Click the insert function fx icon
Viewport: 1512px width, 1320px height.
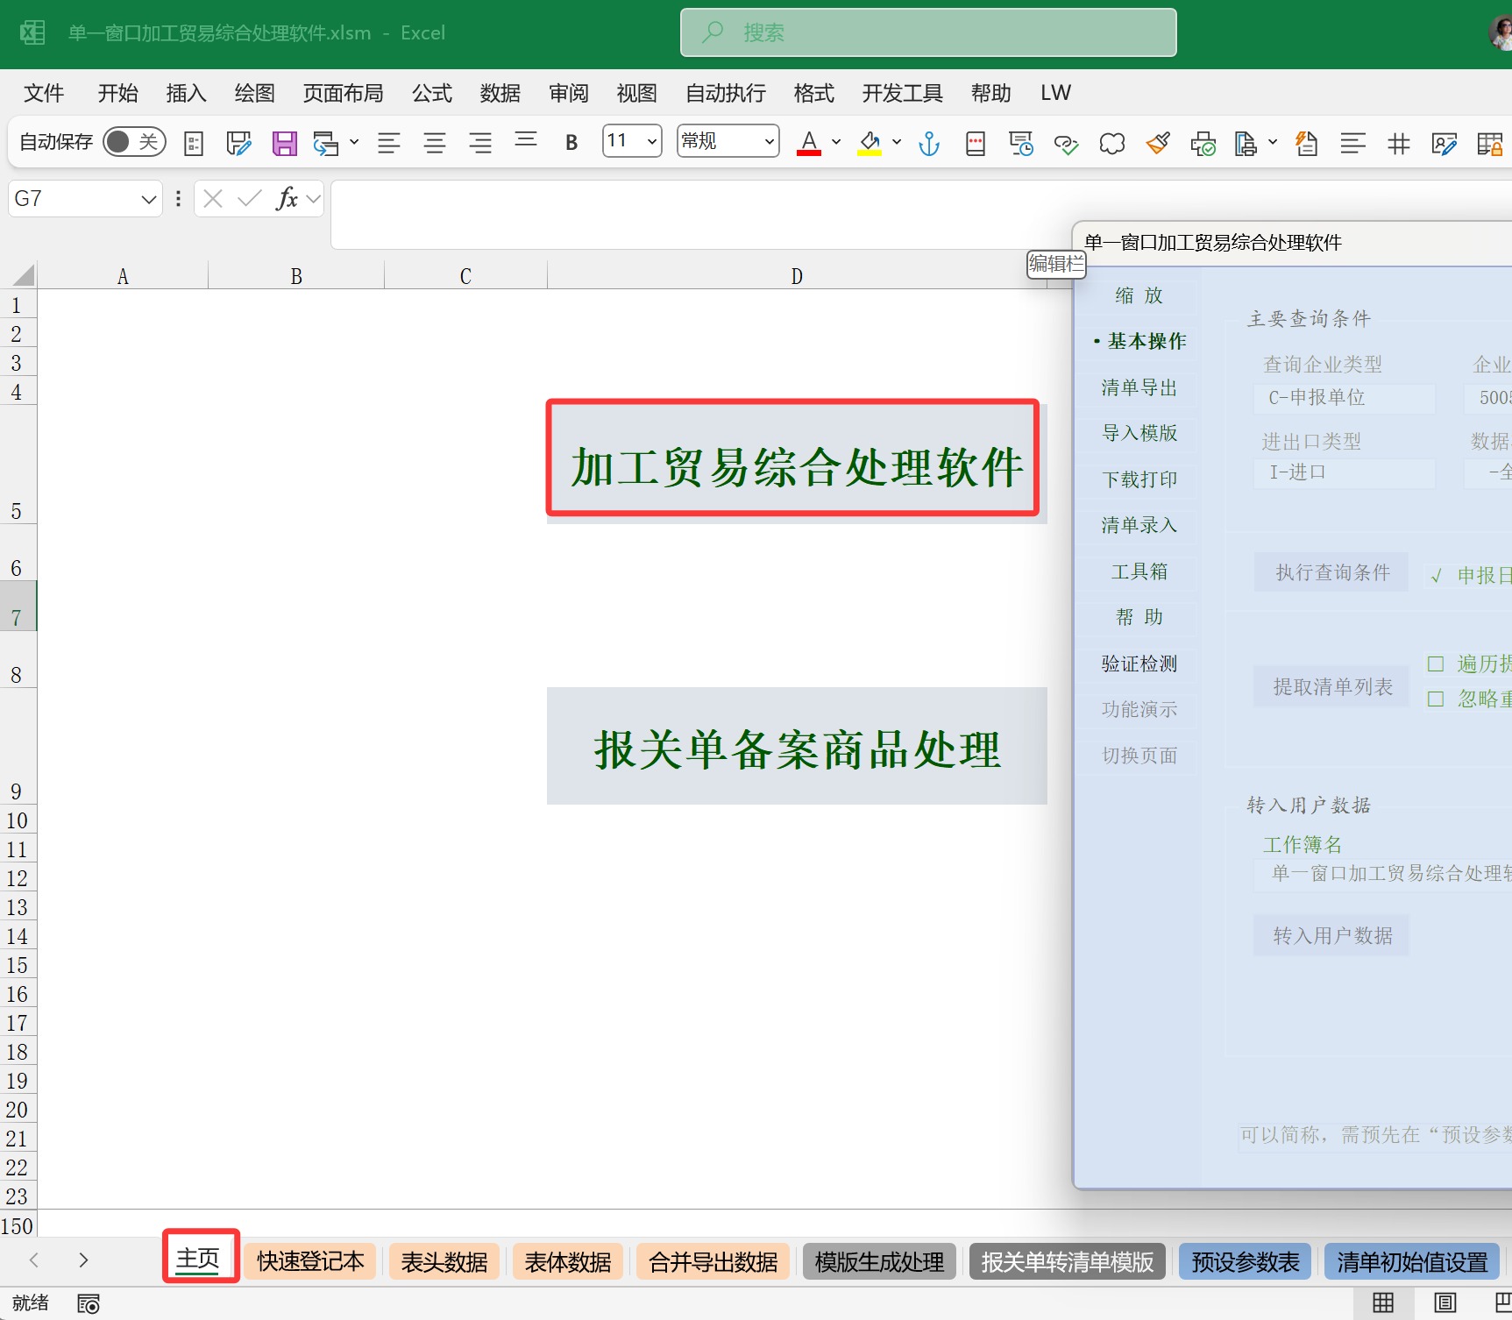pyautogui.click(x=287, y=199)
